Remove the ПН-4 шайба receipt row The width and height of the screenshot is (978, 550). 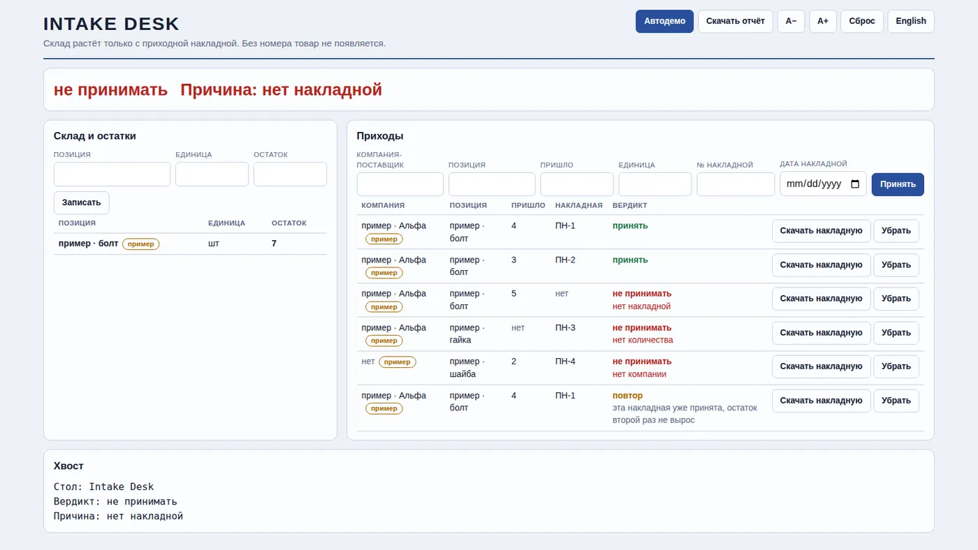[896, 366]
